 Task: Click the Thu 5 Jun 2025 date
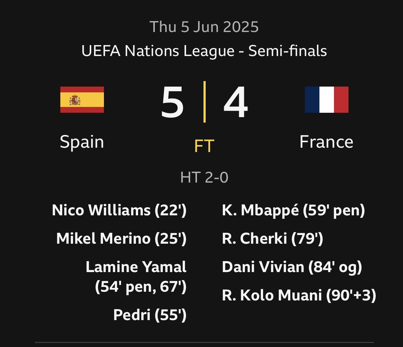tap(204, 27)
